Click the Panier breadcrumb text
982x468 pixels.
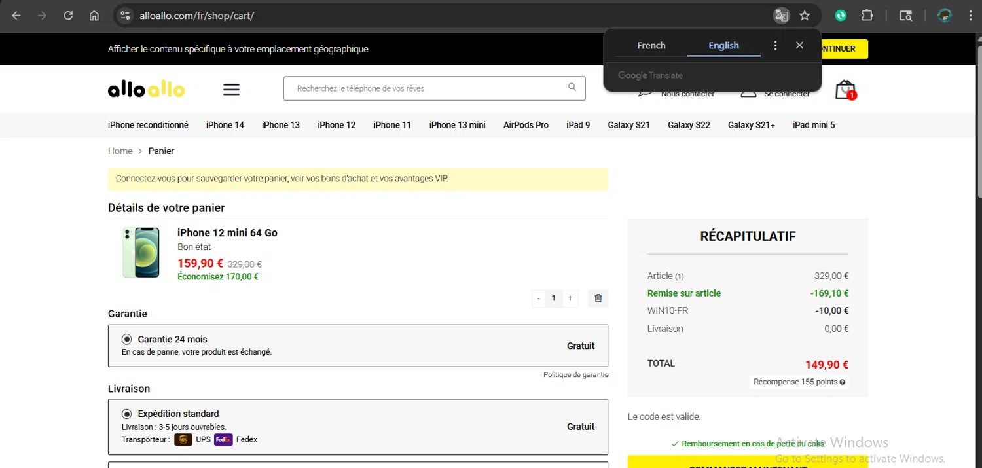pos(161,151)
